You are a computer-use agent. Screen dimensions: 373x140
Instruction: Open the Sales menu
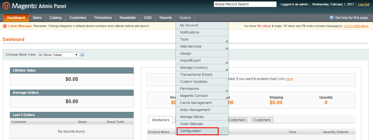tap(37, 18)
